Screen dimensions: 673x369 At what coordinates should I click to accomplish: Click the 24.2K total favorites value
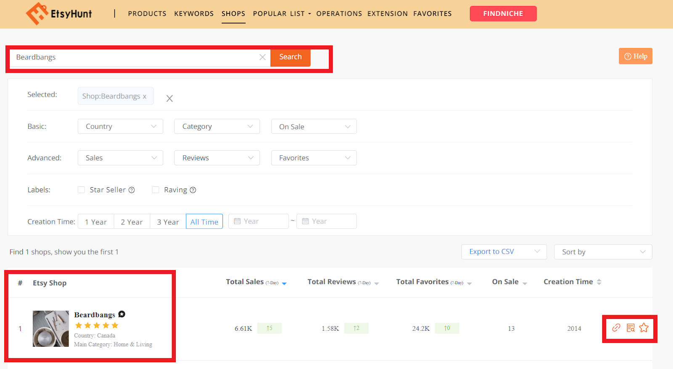pyautogui.click(x=421, y=329)
